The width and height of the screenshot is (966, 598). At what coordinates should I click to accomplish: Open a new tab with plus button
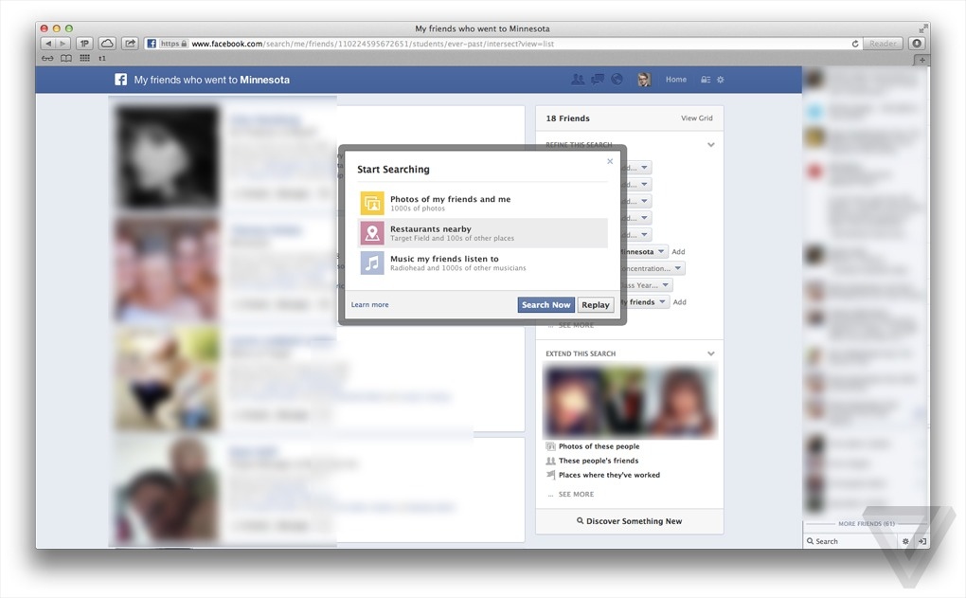point(921,60)
